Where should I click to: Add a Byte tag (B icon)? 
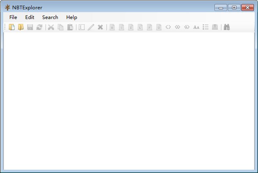click(112, 27)
